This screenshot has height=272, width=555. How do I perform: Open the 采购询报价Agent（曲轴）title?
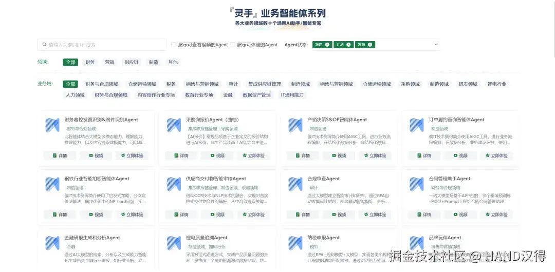coord(212,120)
